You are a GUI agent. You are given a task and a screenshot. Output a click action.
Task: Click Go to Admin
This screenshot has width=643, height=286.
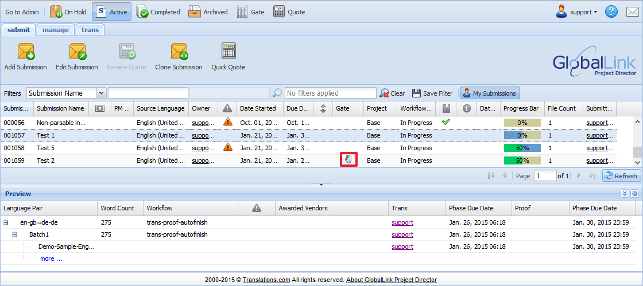point(22,12)
